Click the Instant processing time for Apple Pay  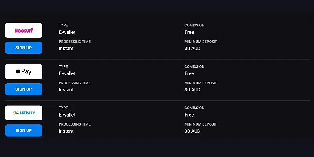tap(66, 90)
